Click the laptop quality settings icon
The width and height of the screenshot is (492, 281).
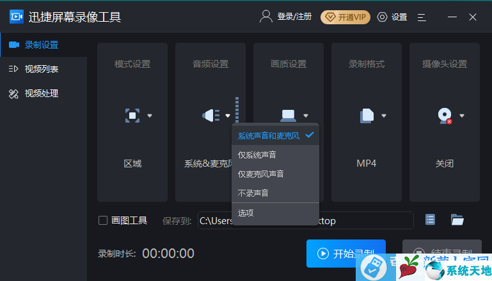(x=288, y=116)
